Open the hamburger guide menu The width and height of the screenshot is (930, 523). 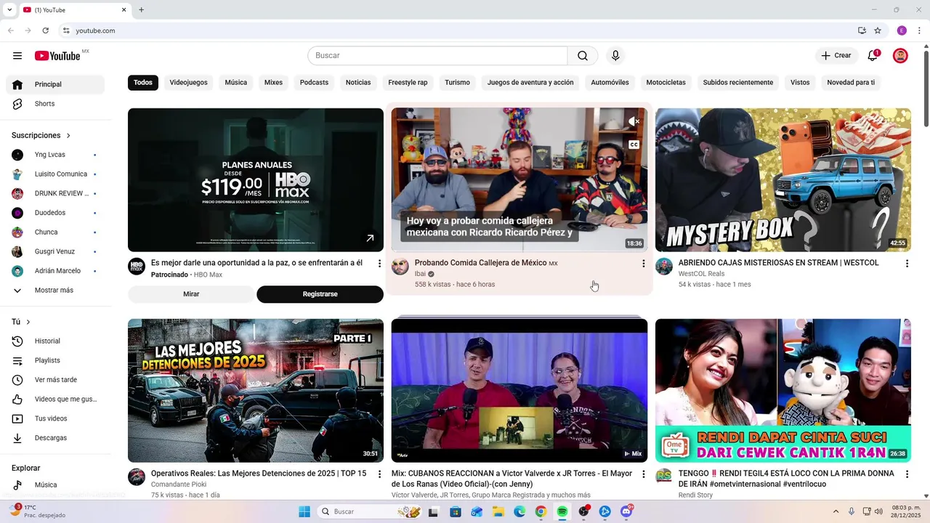click(17, 56)
